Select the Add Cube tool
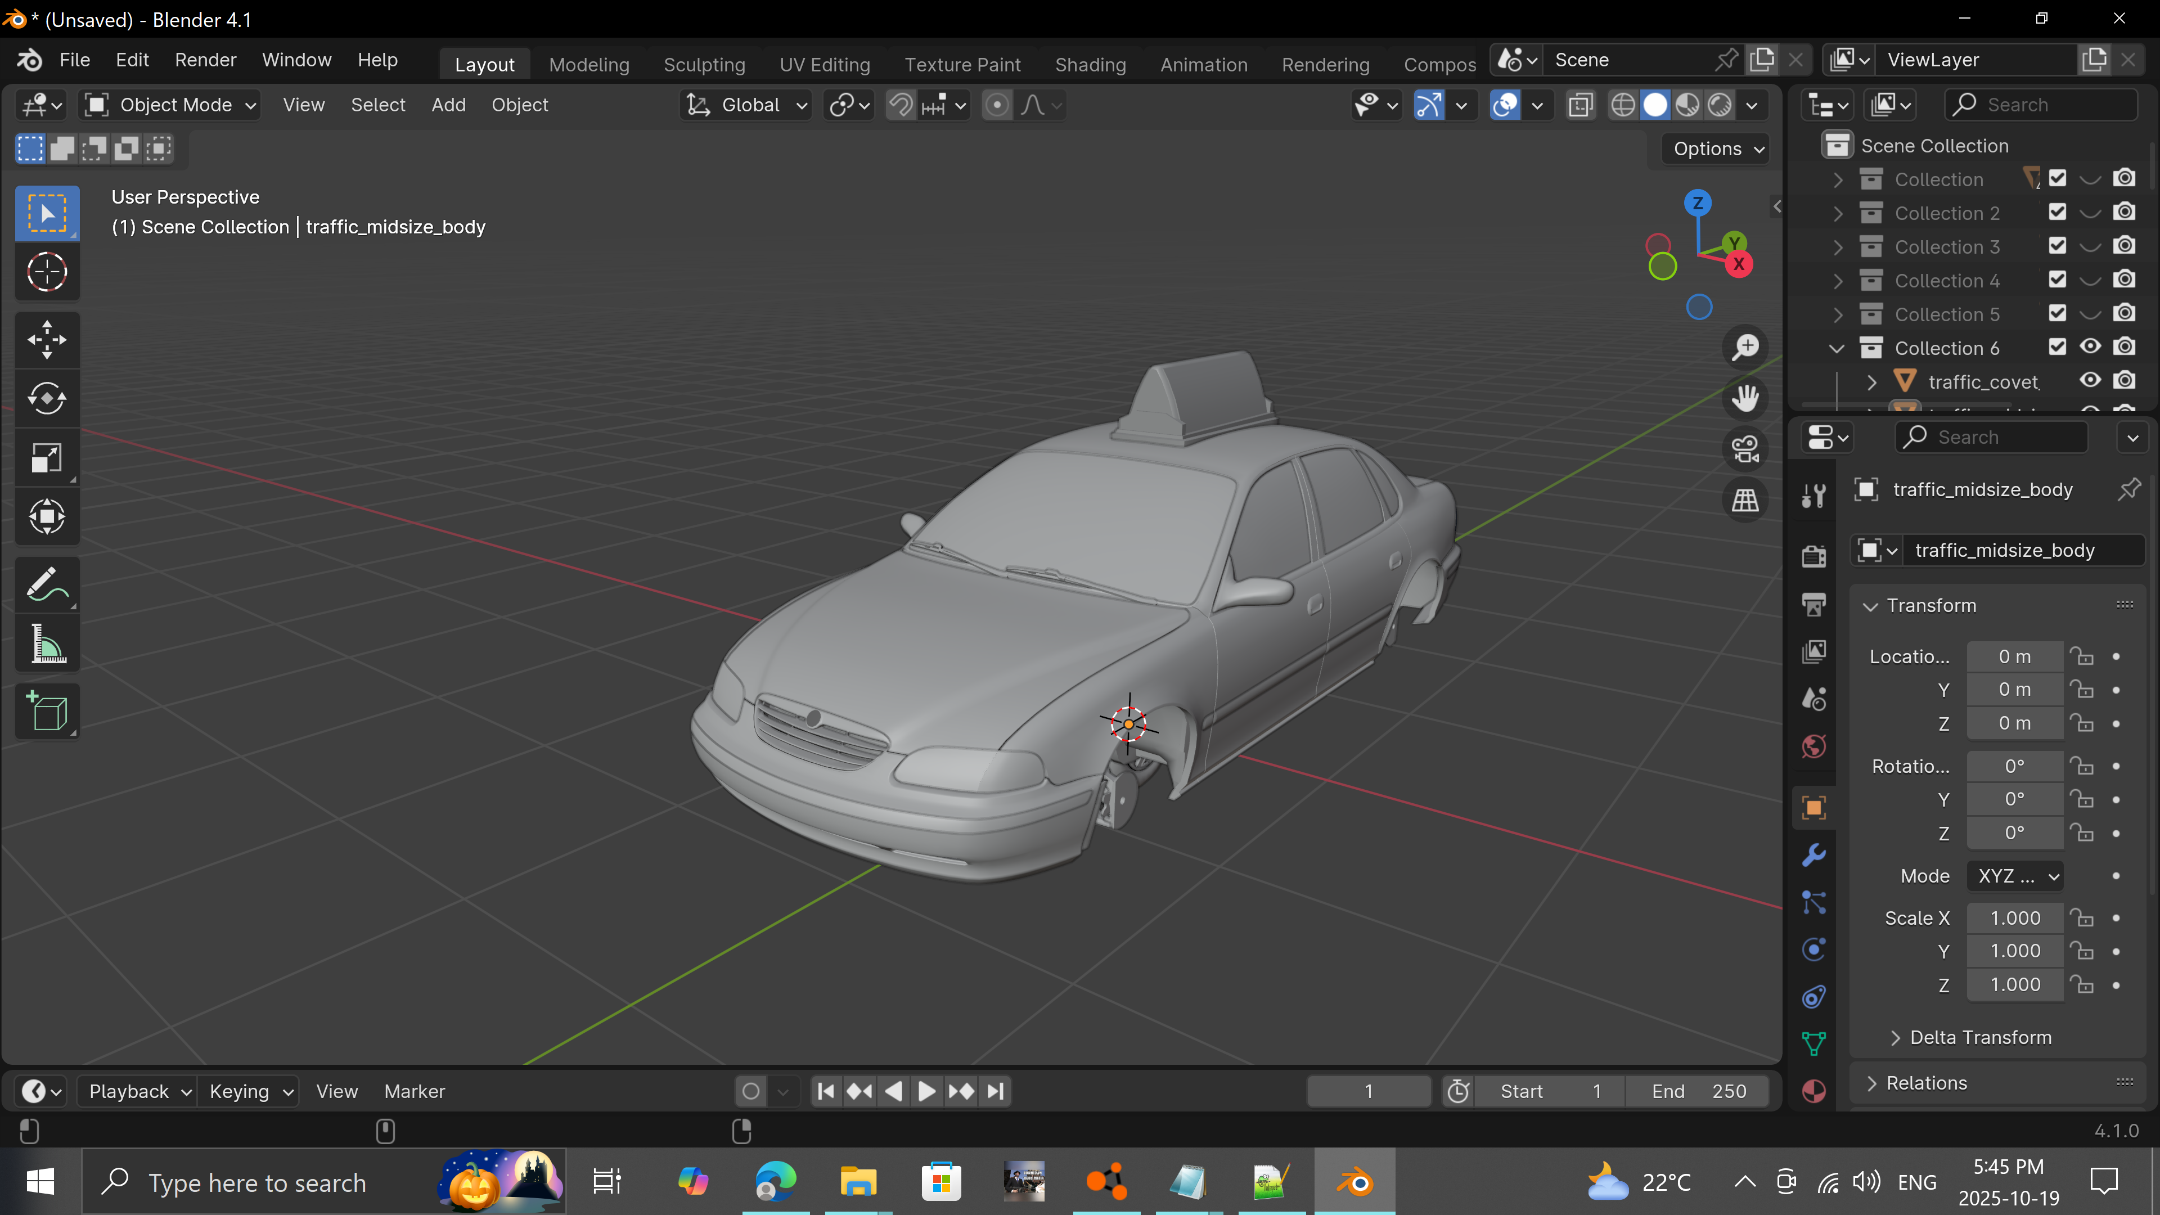 [x=47, y=712]
